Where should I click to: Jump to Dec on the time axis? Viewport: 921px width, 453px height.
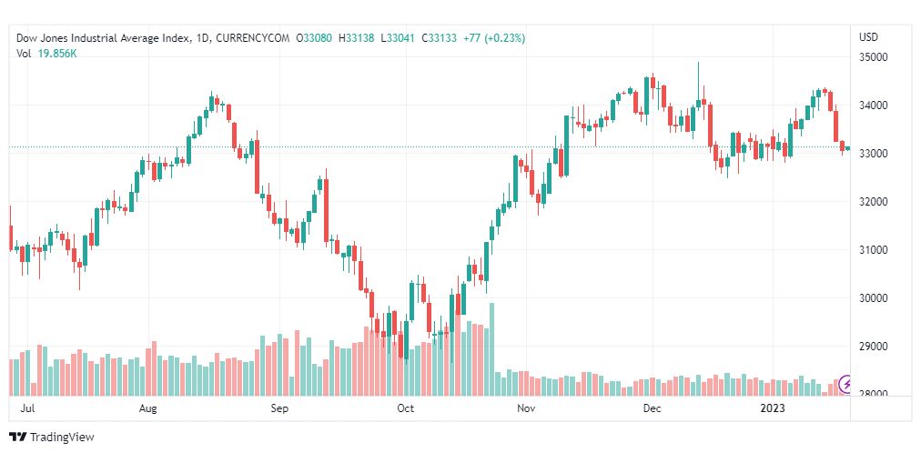point(651,409)
